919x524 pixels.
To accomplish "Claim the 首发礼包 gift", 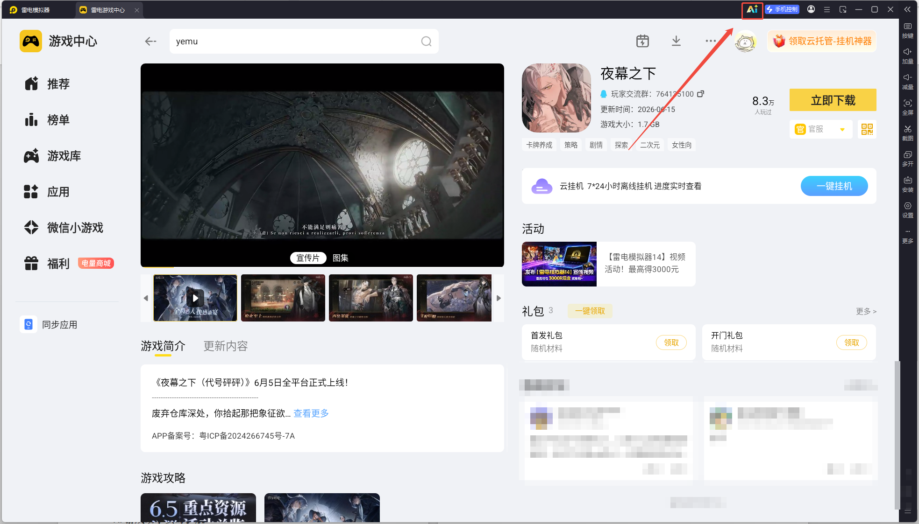I will pyautogui.click(x=671, y=342).
